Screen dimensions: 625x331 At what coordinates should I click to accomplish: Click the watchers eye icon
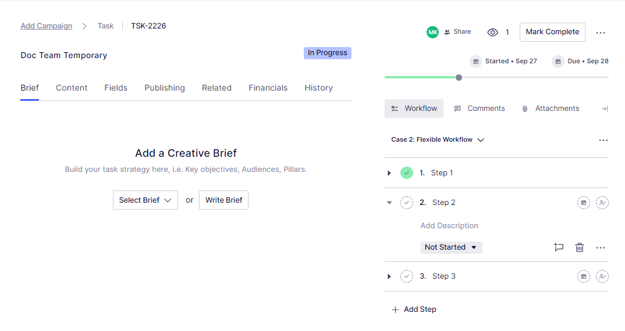492,33
